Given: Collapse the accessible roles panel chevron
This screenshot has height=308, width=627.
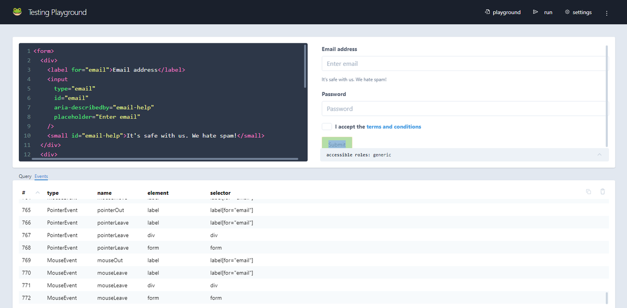Looking at the screenshot, I should [x=599, y=155].
